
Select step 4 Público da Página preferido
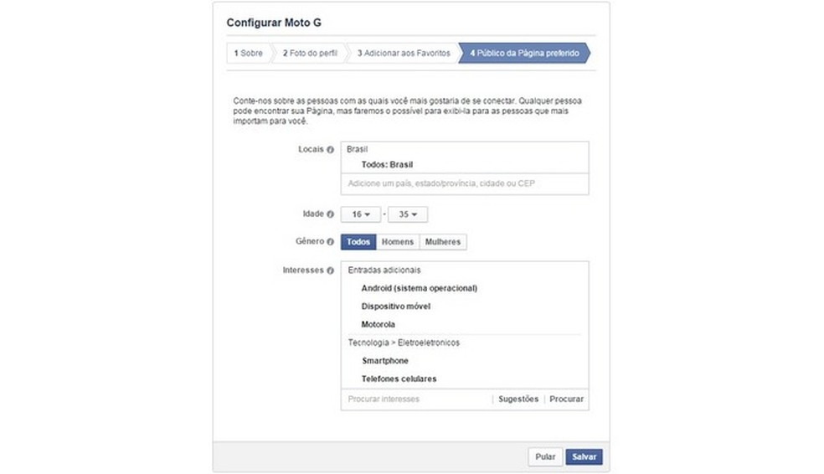pos(523,54)
